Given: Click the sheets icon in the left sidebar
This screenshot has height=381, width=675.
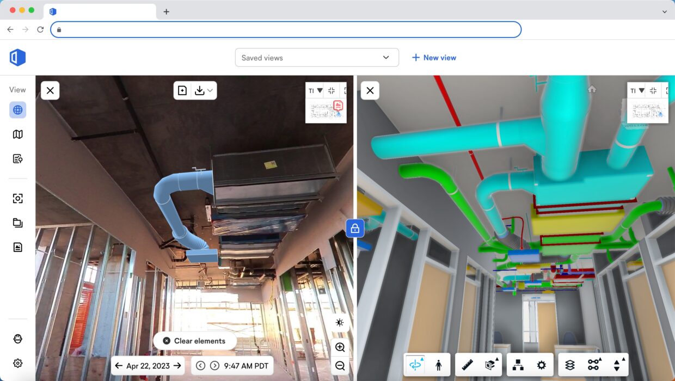Looking at the screenshot, I should coord(17,247).
